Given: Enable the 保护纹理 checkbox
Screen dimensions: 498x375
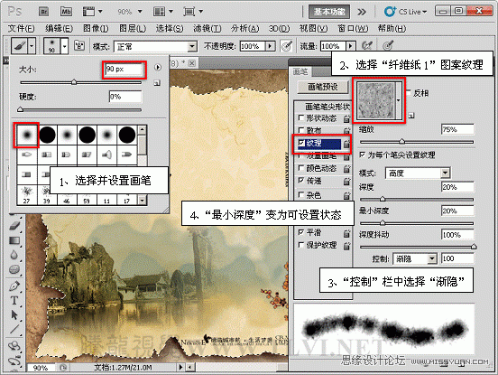Looking at the screenshot, I should [300, 245].
